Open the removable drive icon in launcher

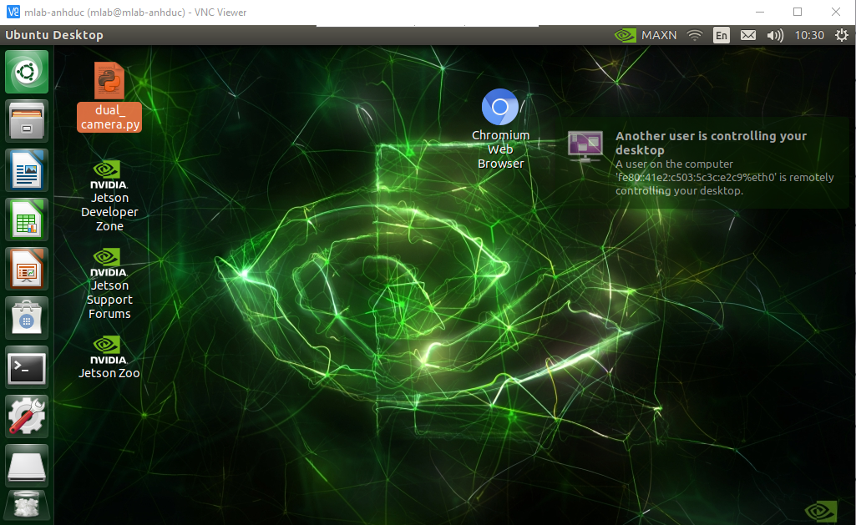(x=27, y=466)
